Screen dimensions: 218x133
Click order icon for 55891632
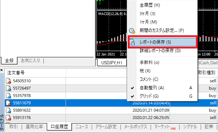8,110
